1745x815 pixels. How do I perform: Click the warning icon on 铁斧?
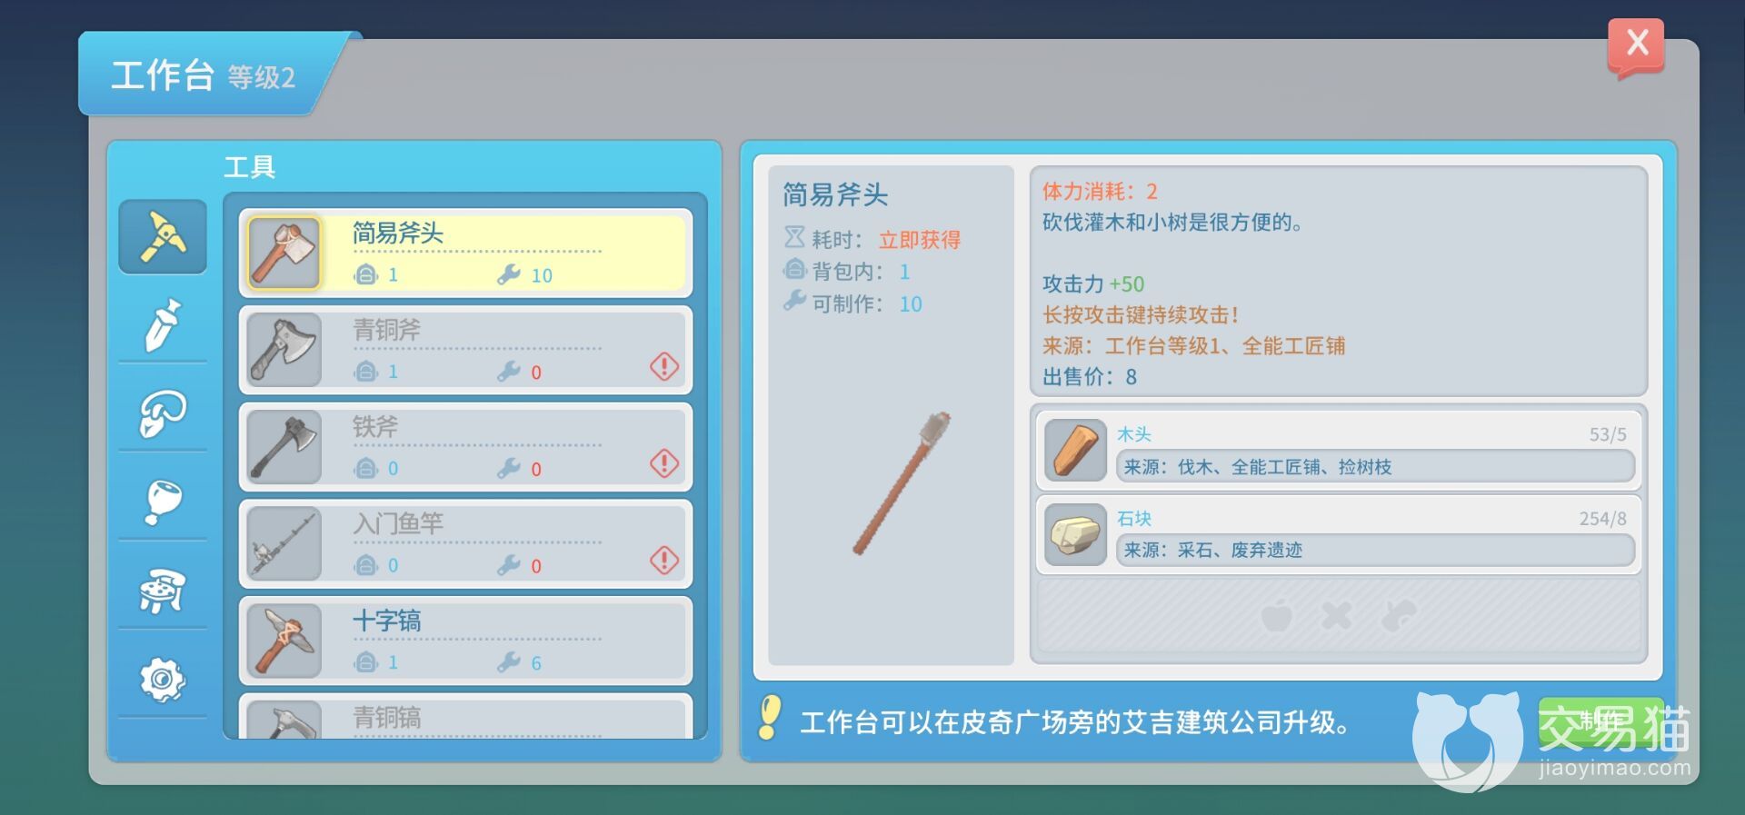(664, 463)
